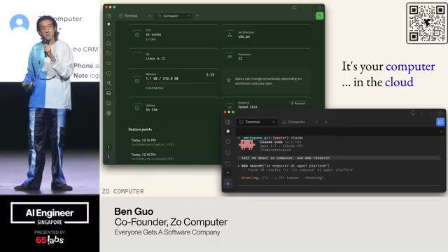Screen dimensions: 448x252
Task: Close the Computer tab in dark window
Action: tap(316, 122)
